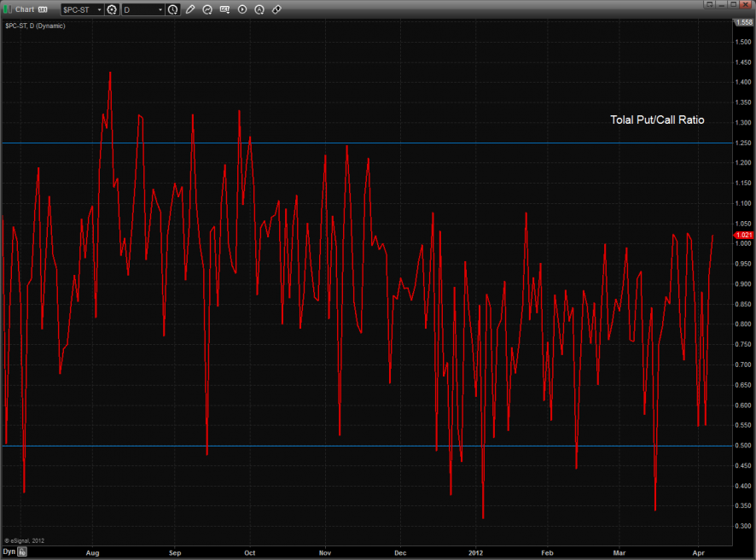Click the 'Mar' label on the time axis
This screenshot has width=756, height=560.
tap(619, 553)
